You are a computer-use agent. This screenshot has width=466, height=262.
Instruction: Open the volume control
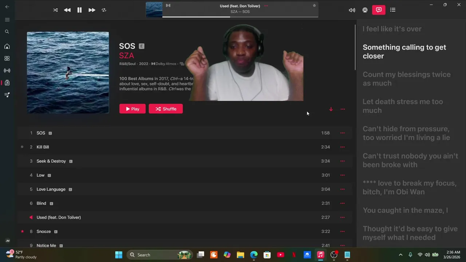pyautogui.click(x=352, y=10)
